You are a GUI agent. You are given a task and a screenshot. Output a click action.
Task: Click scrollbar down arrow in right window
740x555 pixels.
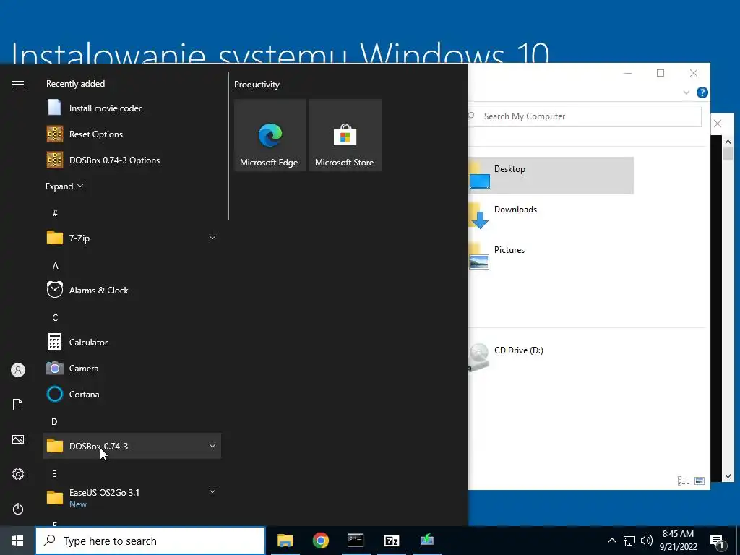coord(728,476)
